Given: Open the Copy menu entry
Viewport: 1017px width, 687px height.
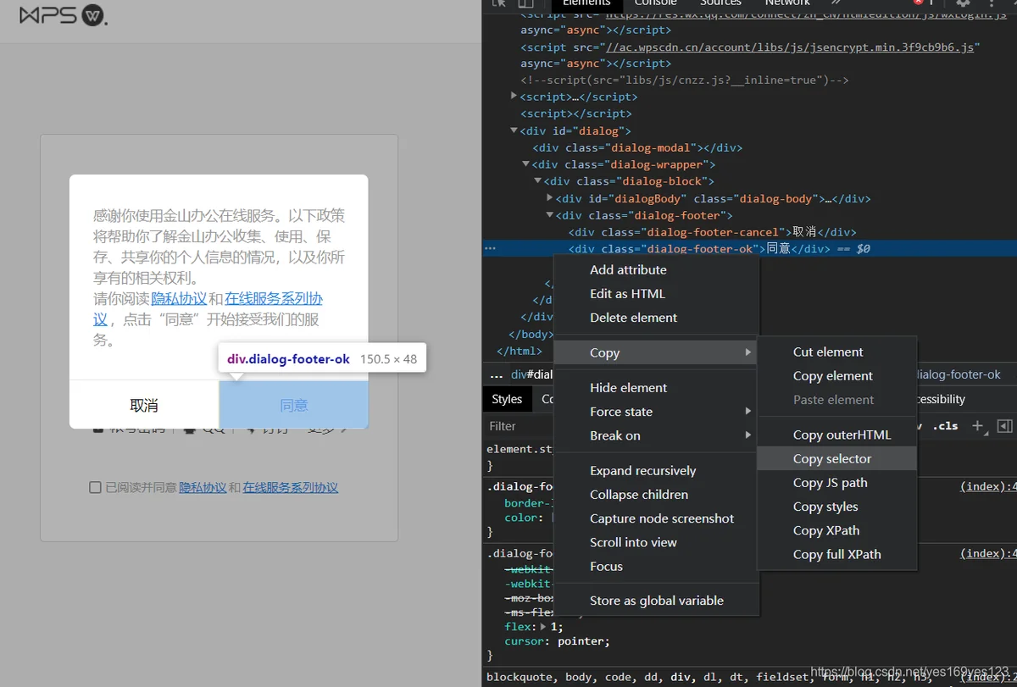Looking at the screenshot, I should pyautogui.click(x=656, y=352).
